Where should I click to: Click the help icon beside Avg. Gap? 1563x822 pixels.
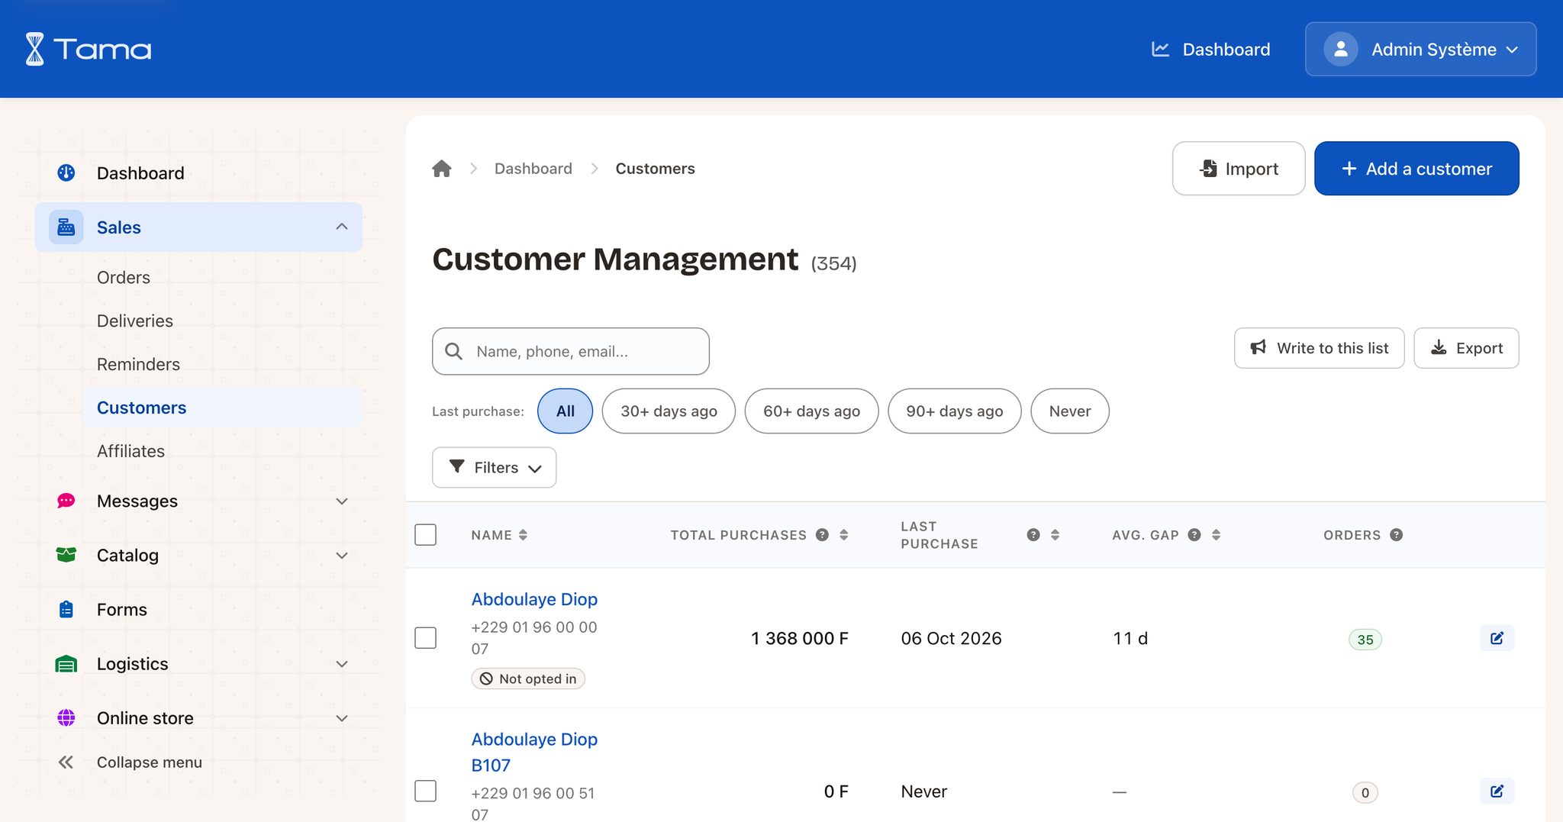coord(1194,535)
